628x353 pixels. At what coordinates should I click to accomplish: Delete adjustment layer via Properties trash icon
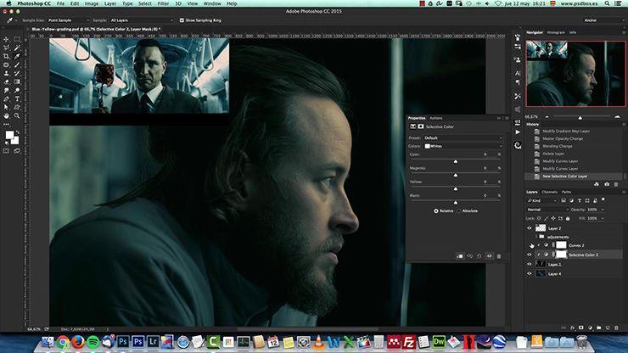(499, 255)
